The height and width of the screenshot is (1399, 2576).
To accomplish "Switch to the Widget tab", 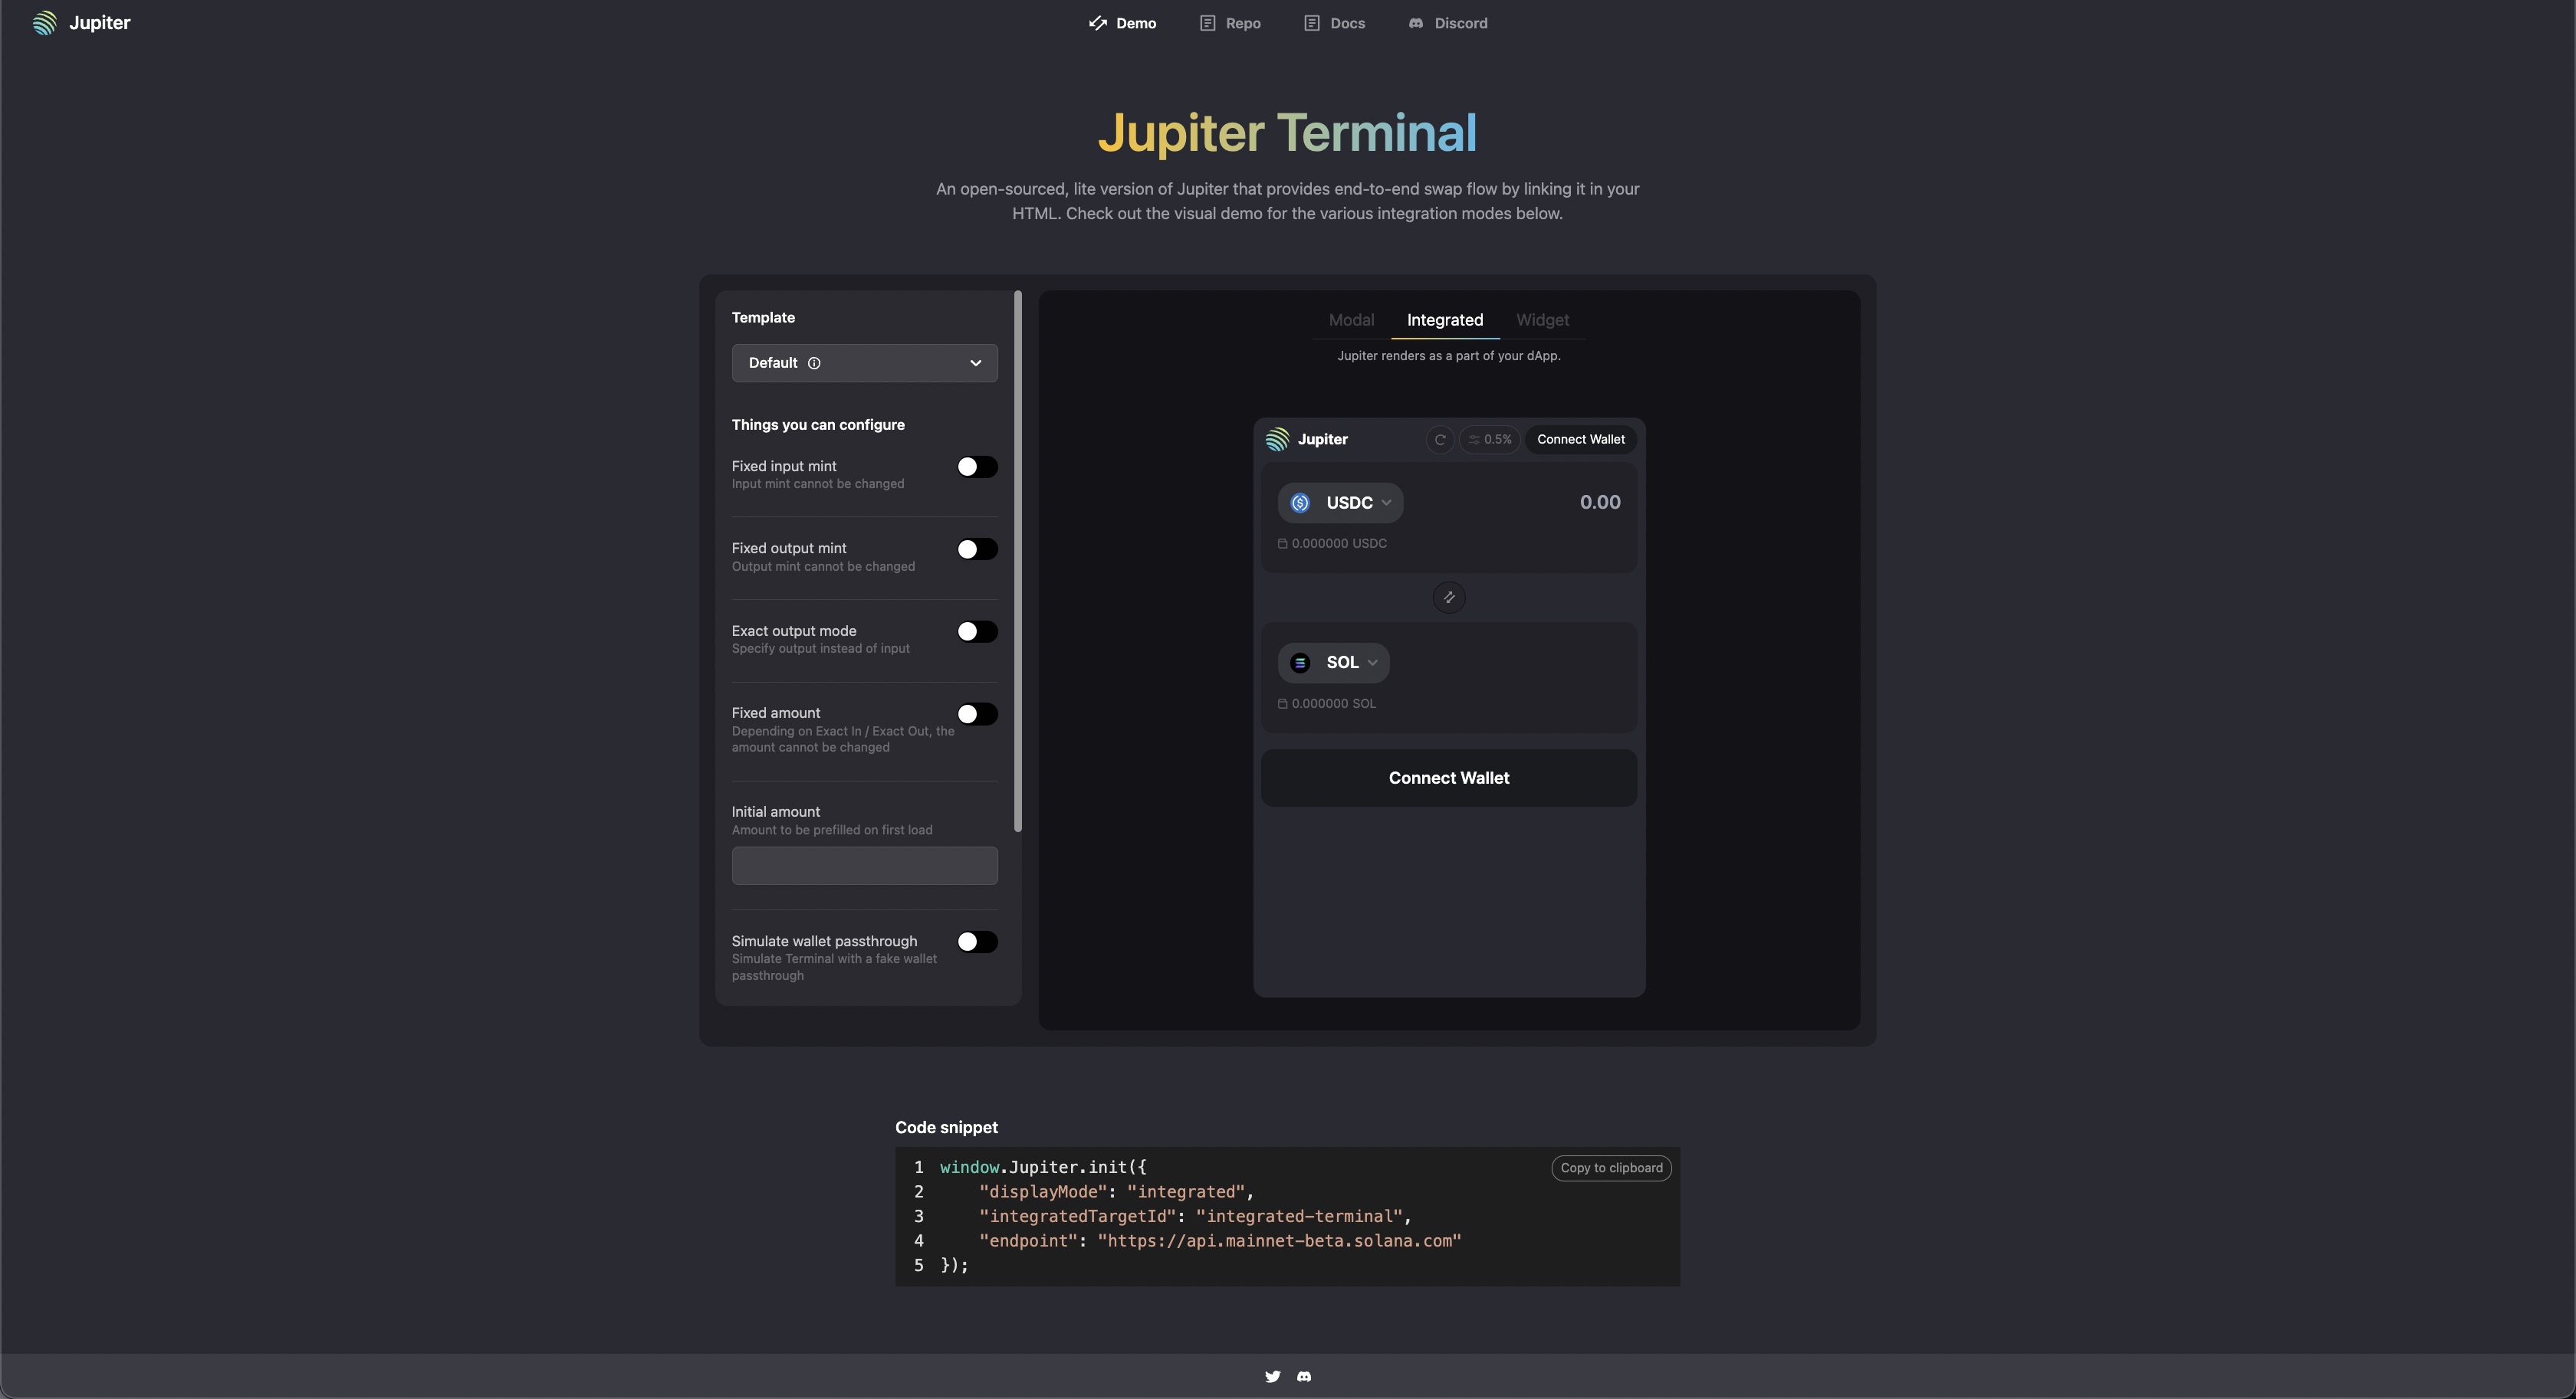I will (x=1542, y=319).
